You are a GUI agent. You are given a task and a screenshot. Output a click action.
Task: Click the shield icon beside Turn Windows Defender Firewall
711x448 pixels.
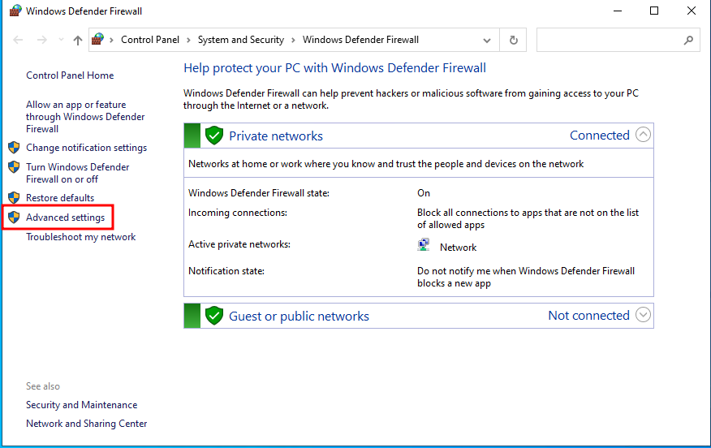14,167
